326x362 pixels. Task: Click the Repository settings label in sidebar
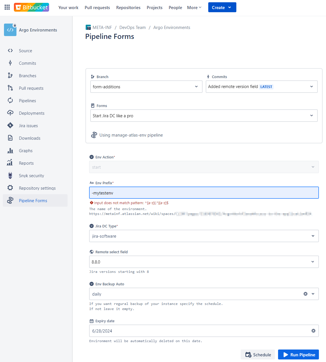click(37, 188)
